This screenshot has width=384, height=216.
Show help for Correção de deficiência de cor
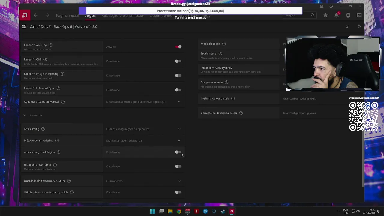241,113
